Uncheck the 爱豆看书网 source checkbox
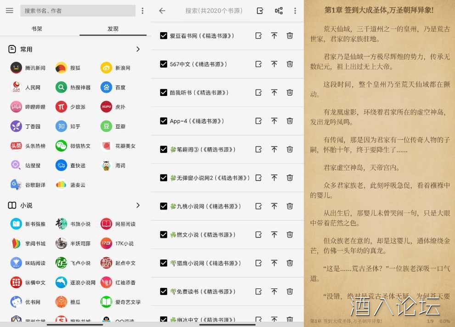 pos(163,36)
